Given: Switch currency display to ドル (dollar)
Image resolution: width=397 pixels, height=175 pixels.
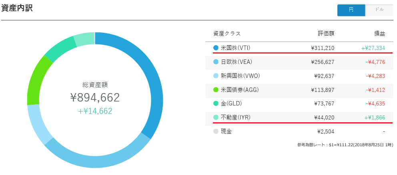Looking at the screenshot, I should 379,10.
